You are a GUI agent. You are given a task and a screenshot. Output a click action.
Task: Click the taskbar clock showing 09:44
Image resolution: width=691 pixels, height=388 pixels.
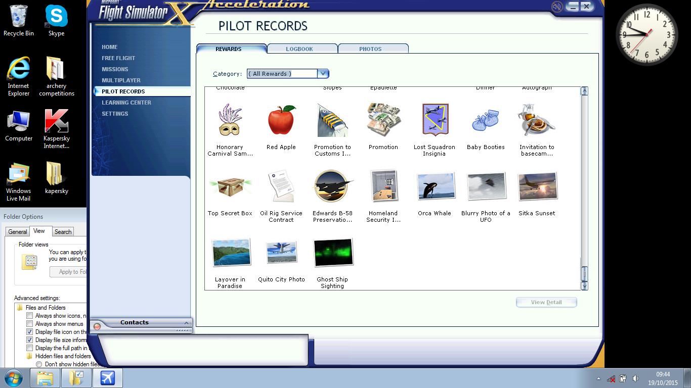tap(663, 378)
